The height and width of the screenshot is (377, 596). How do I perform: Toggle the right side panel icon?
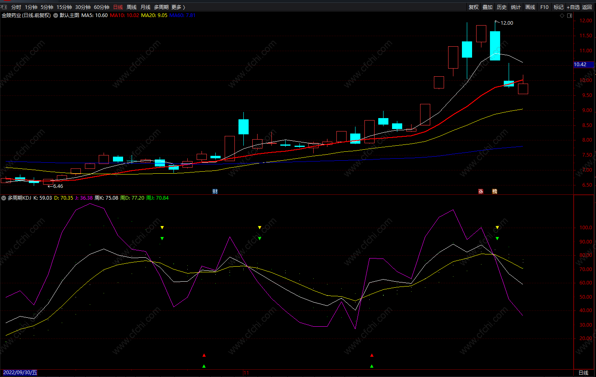tap(570, 16)
